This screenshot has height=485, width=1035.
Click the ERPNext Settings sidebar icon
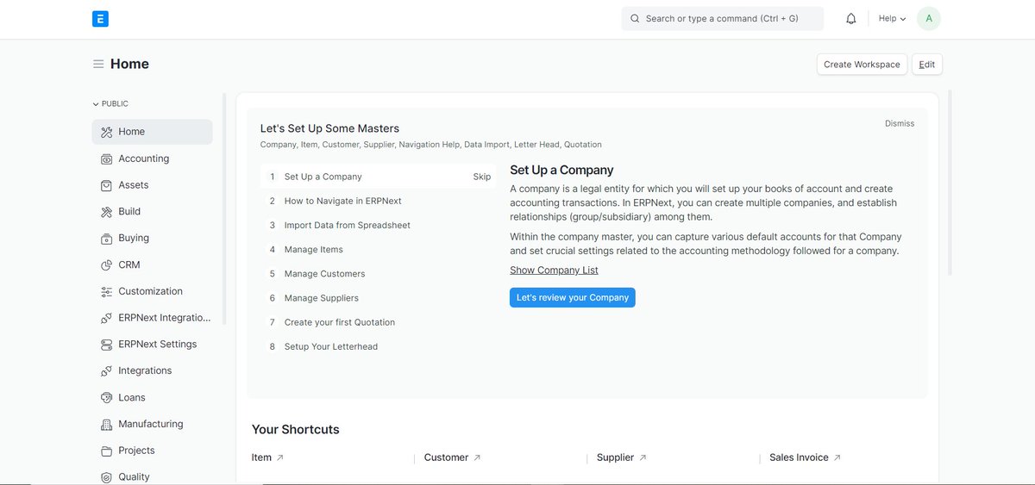(107, 345)
